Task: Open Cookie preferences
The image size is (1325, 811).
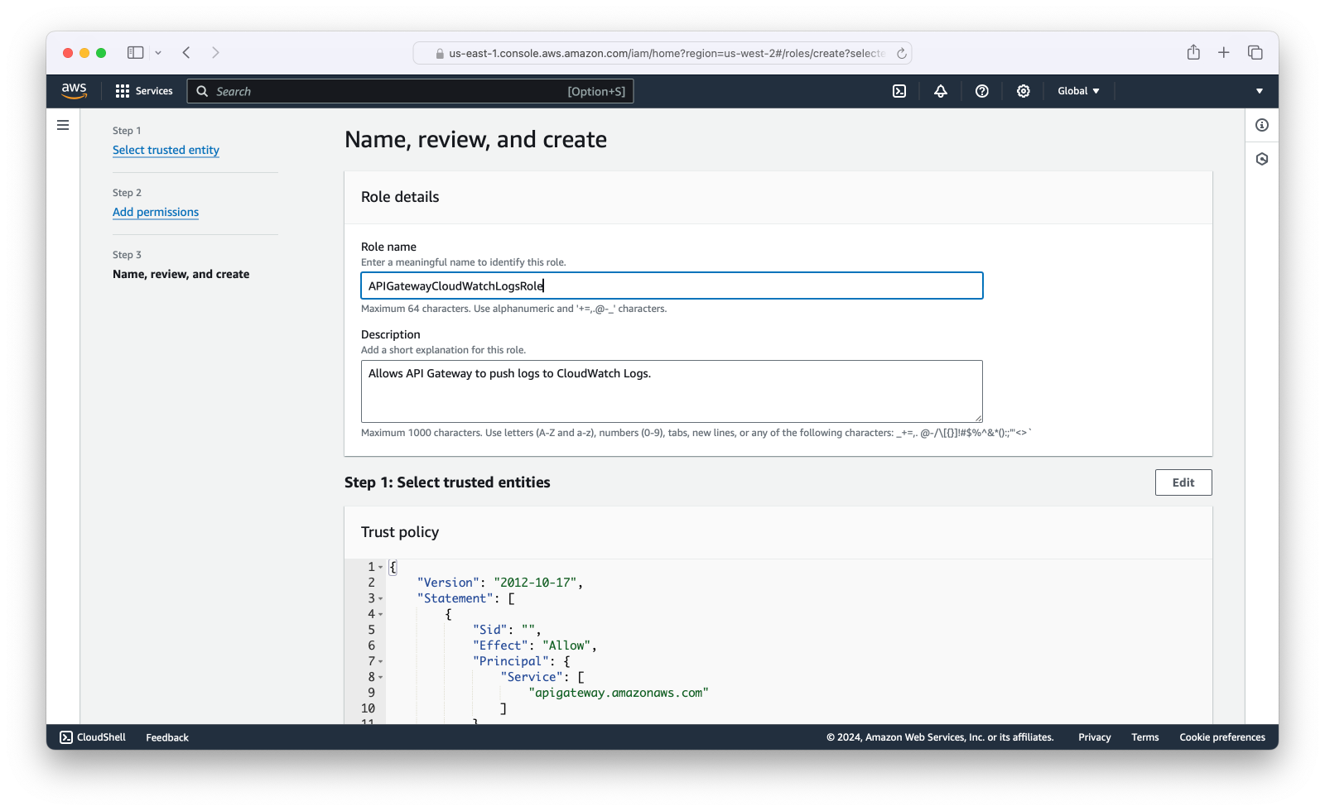Action: click(x=1222, y=737)
